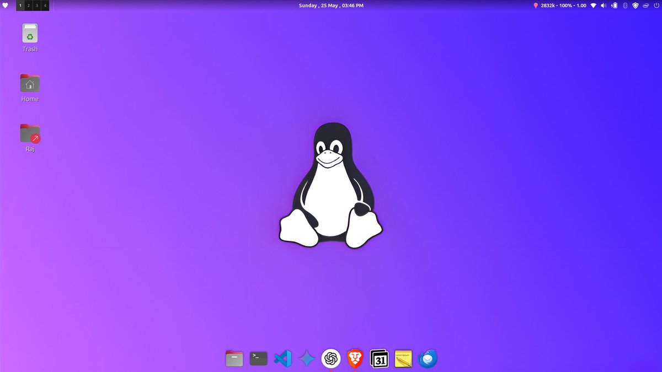
Task: Open the power menu icon
Action: [655, 6]
